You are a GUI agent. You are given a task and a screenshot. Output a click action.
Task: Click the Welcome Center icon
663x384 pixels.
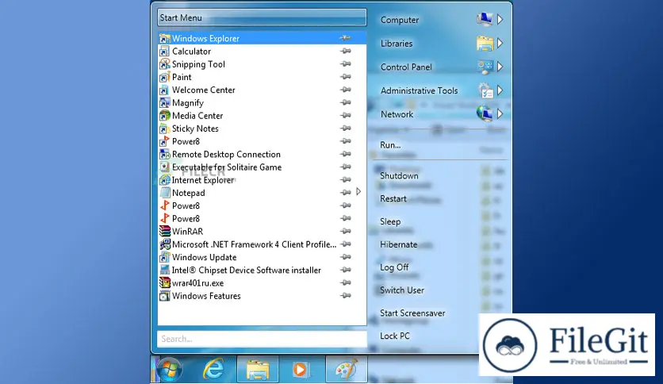coord(164,90)
